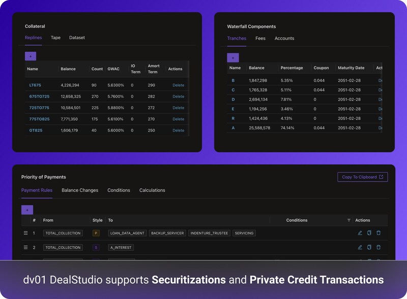Image resolution: width=407 pixels, height=299 pixels.
Task: Edit payment rule 1 with pencil icon
Action: [360, 233]
